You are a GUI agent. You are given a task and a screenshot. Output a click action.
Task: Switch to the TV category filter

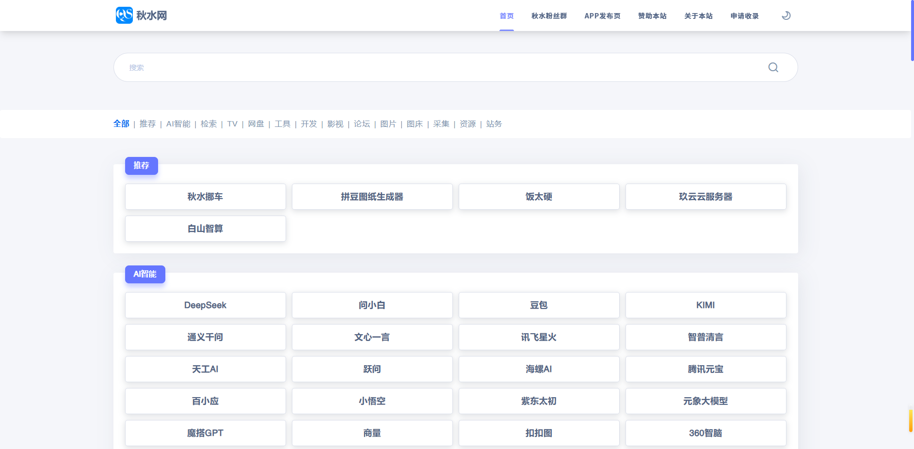(232, 124)
